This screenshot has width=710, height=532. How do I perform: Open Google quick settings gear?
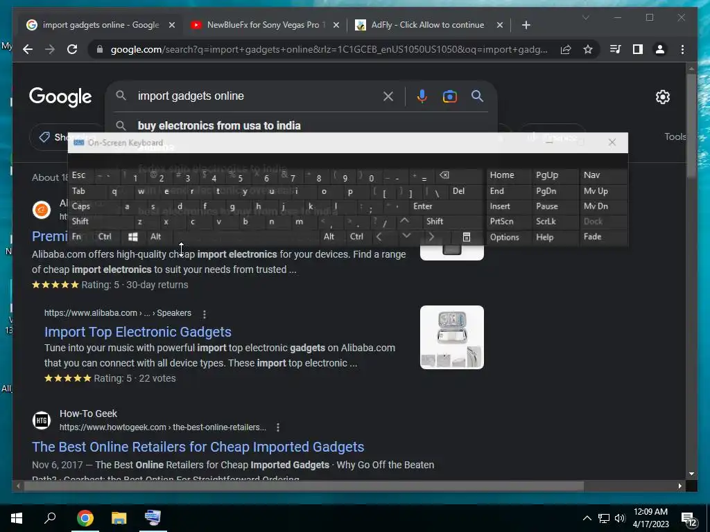tap(662, 97)
